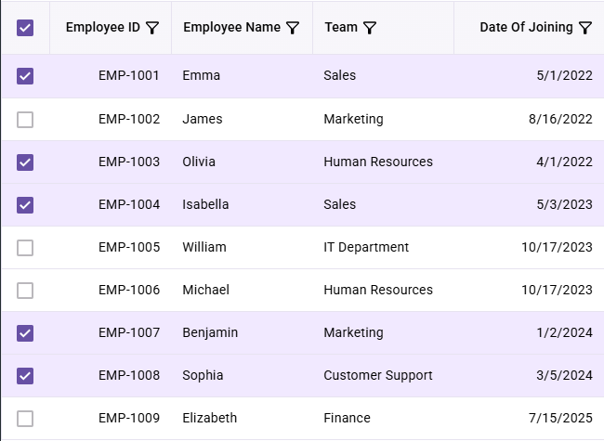The height and width of the screenshot is (441, 604).
Task: Toggle the select-all header checkbox
Action: (25, 28)
